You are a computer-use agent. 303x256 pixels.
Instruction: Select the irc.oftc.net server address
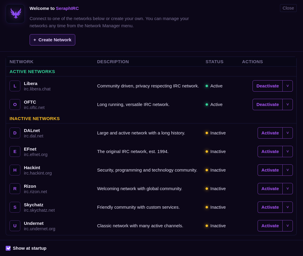(34, 108)
